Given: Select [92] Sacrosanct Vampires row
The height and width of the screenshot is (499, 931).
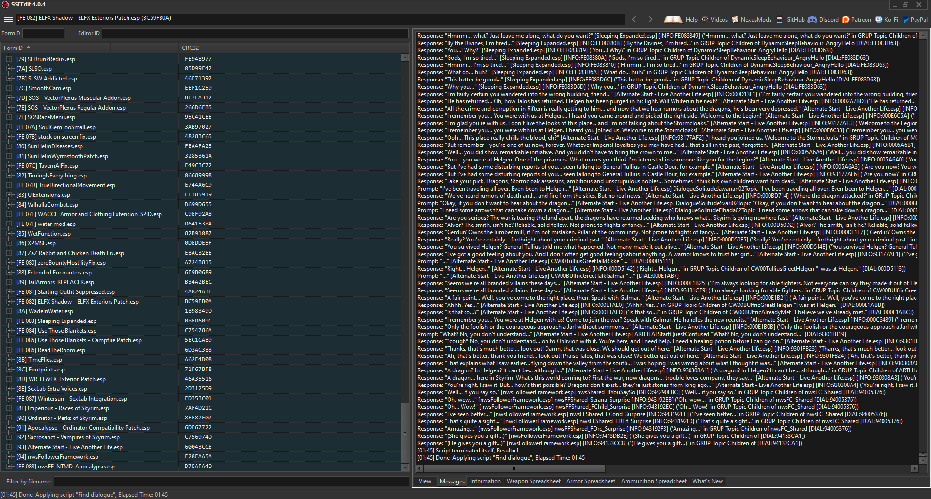Looking at the screenshot, I should pos(201,437).
